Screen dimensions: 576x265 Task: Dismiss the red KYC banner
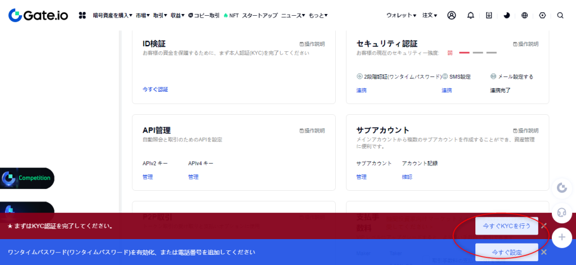pos(544,226)
